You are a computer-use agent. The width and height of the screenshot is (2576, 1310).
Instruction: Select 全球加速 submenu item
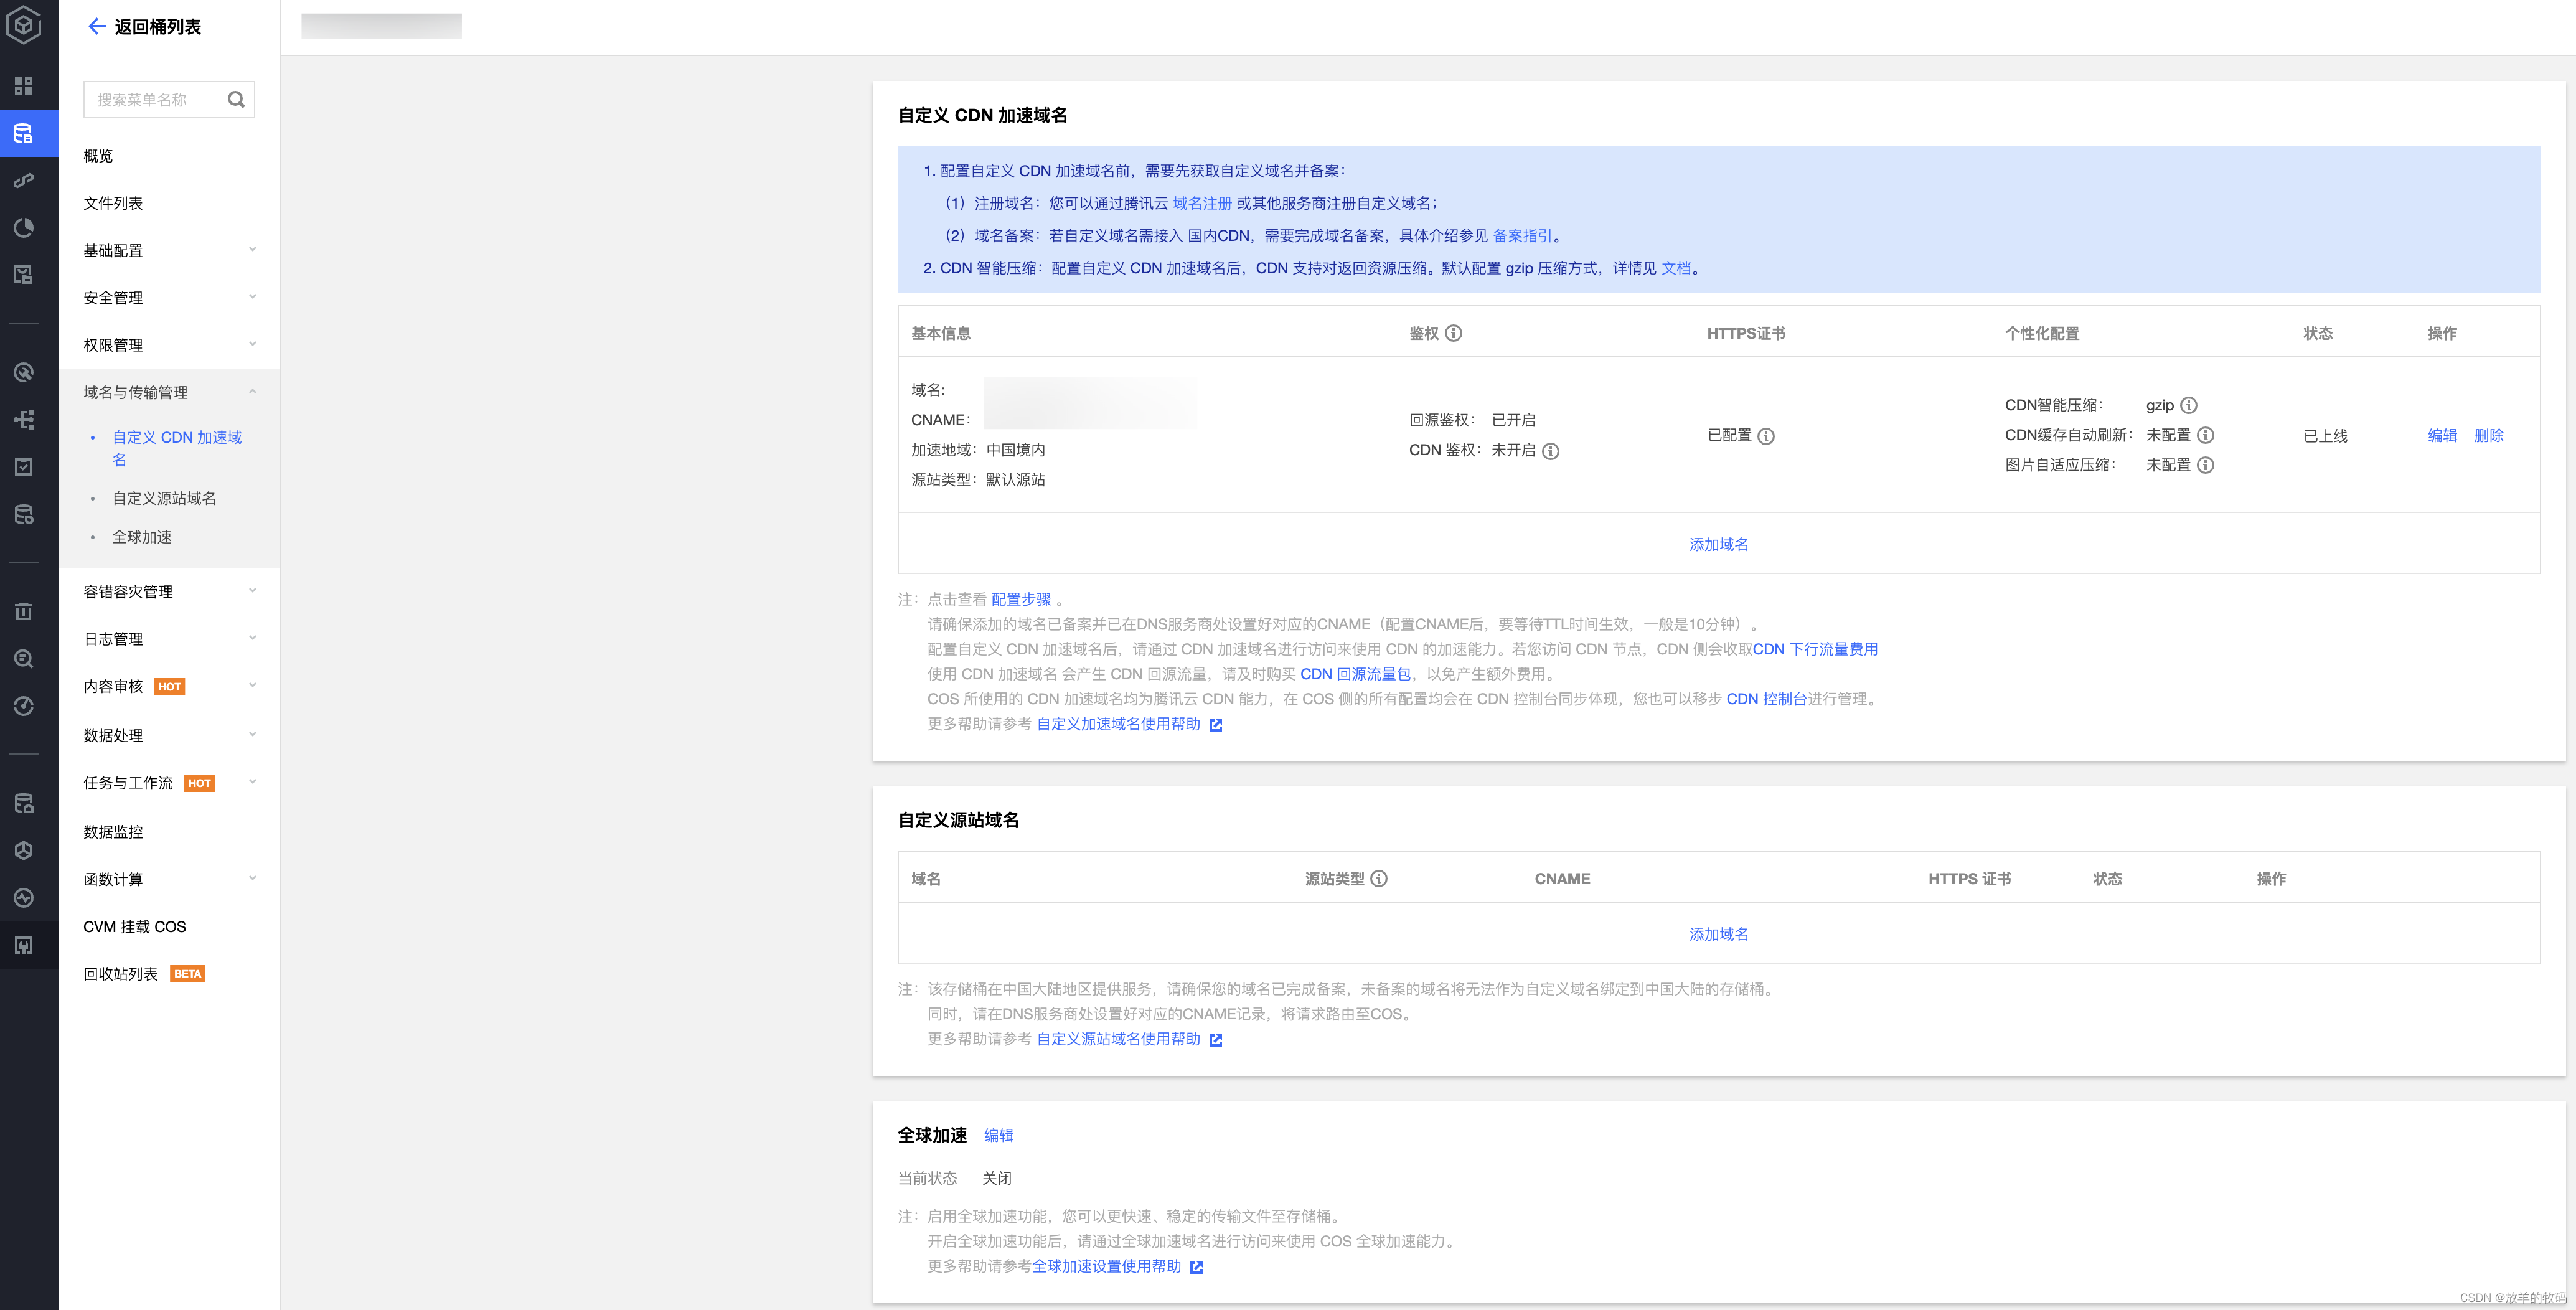142,537
